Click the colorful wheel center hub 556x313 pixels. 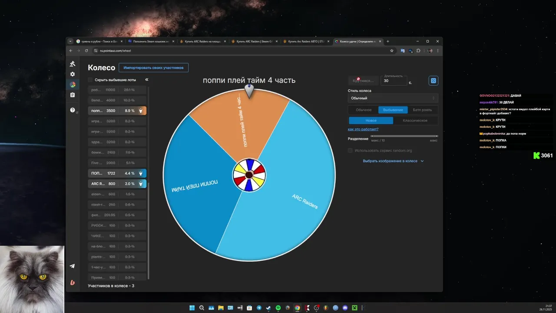tap(249, 175)
